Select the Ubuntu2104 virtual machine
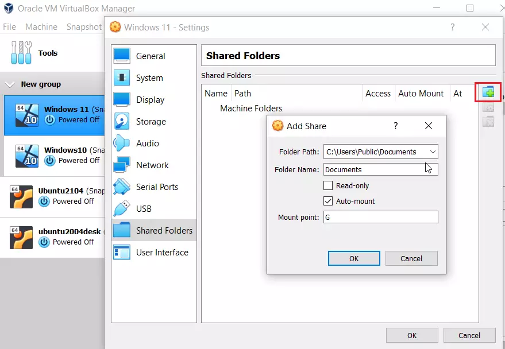The image size is (505, 349). coord(52,197)
